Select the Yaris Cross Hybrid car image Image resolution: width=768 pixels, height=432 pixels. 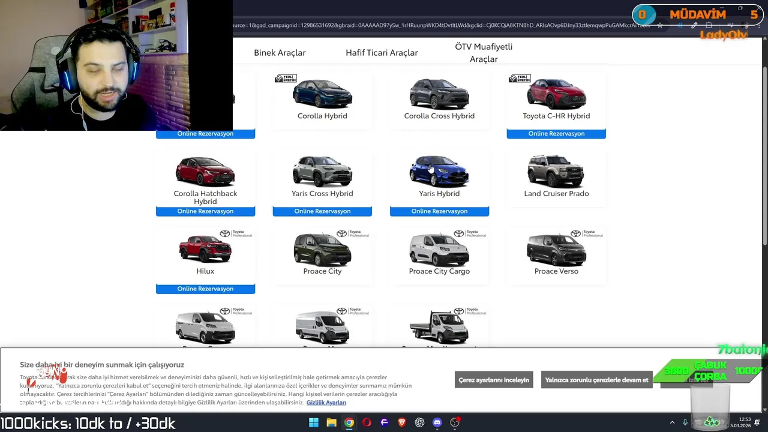(322, 171)
